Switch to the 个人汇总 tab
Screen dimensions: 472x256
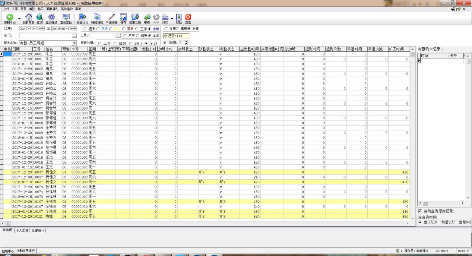(x=22, y=230)
